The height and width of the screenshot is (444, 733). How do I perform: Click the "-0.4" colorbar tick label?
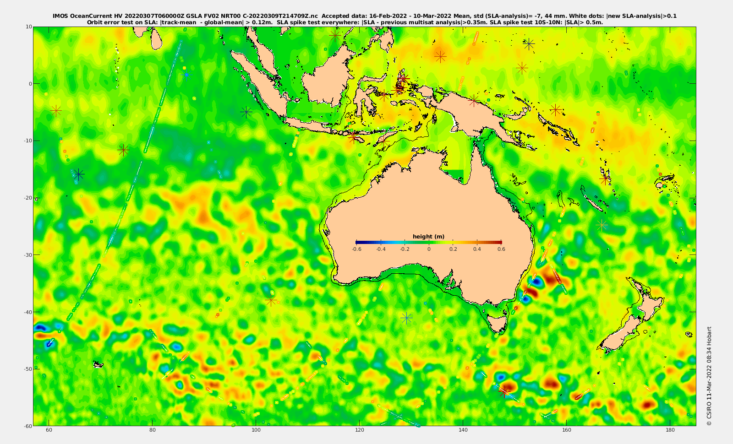(x=380, y=249)
